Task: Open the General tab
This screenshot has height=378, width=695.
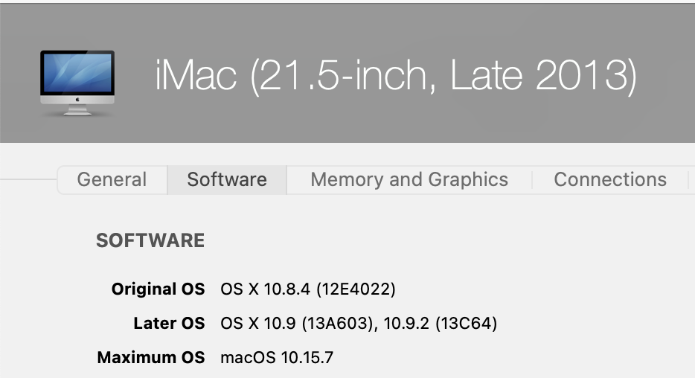Action: pyautogui.click(x=112, y=179)
